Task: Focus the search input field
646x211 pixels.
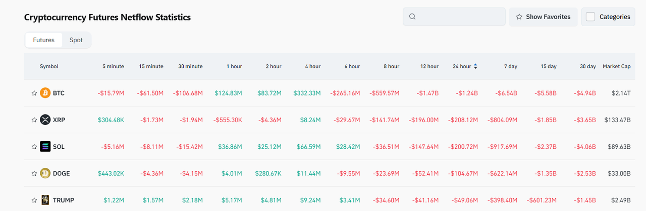Action: (459, 17)
